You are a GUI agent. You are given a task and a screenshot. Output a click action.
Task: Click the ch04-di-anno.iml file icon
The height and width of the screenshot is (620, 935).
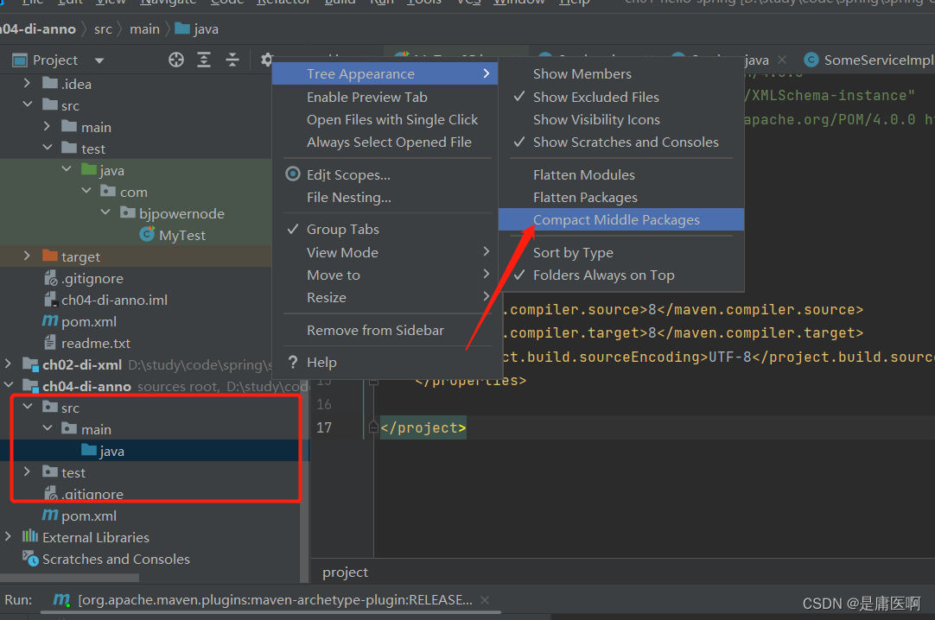tap(51, 300)
